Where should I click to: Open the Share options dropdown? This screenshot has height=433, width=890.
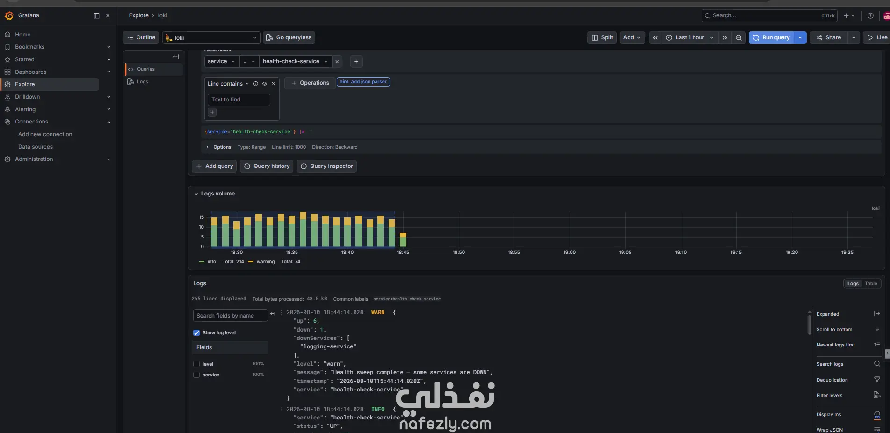click(x=854, y=38)
